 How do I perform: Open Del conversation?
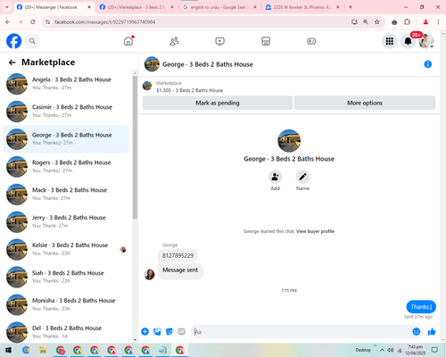tap(66, 332)
